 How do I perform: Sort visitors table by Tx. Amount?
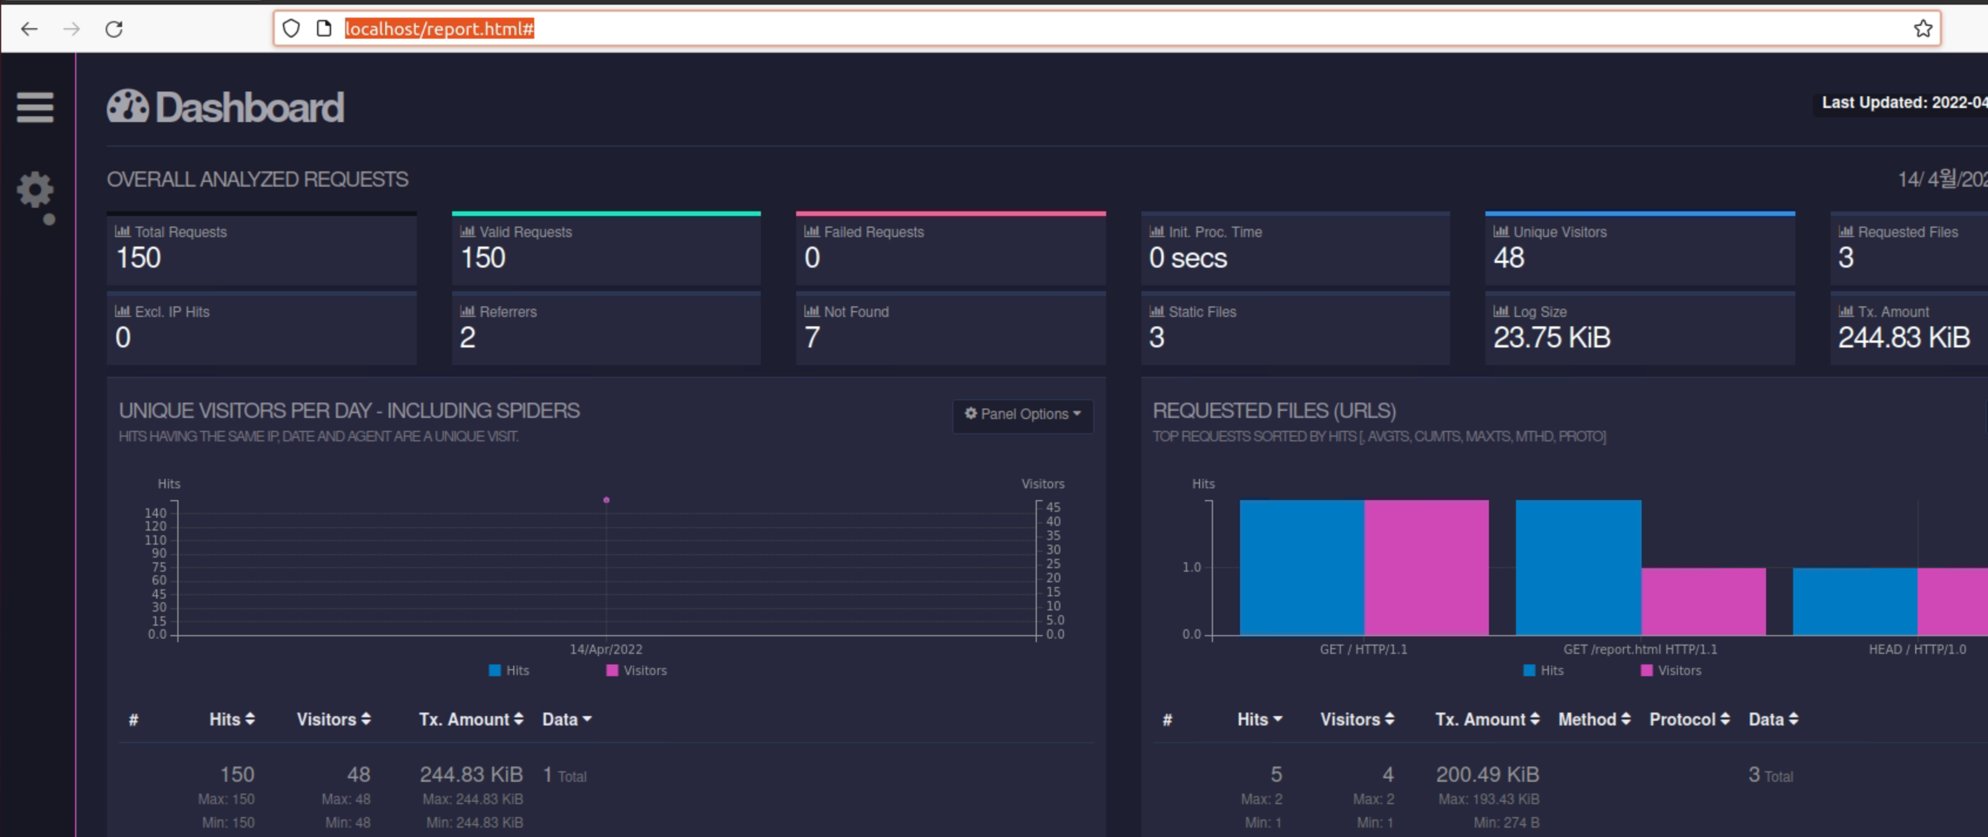(x=471, y=719)
